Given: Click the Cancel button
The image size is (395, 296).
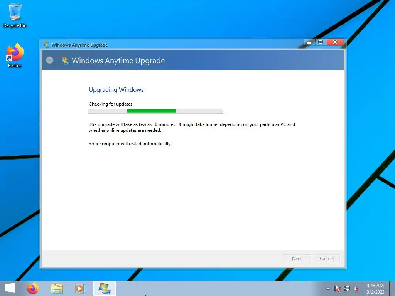Looking at the screenshot, I should [x=326, y=259].
